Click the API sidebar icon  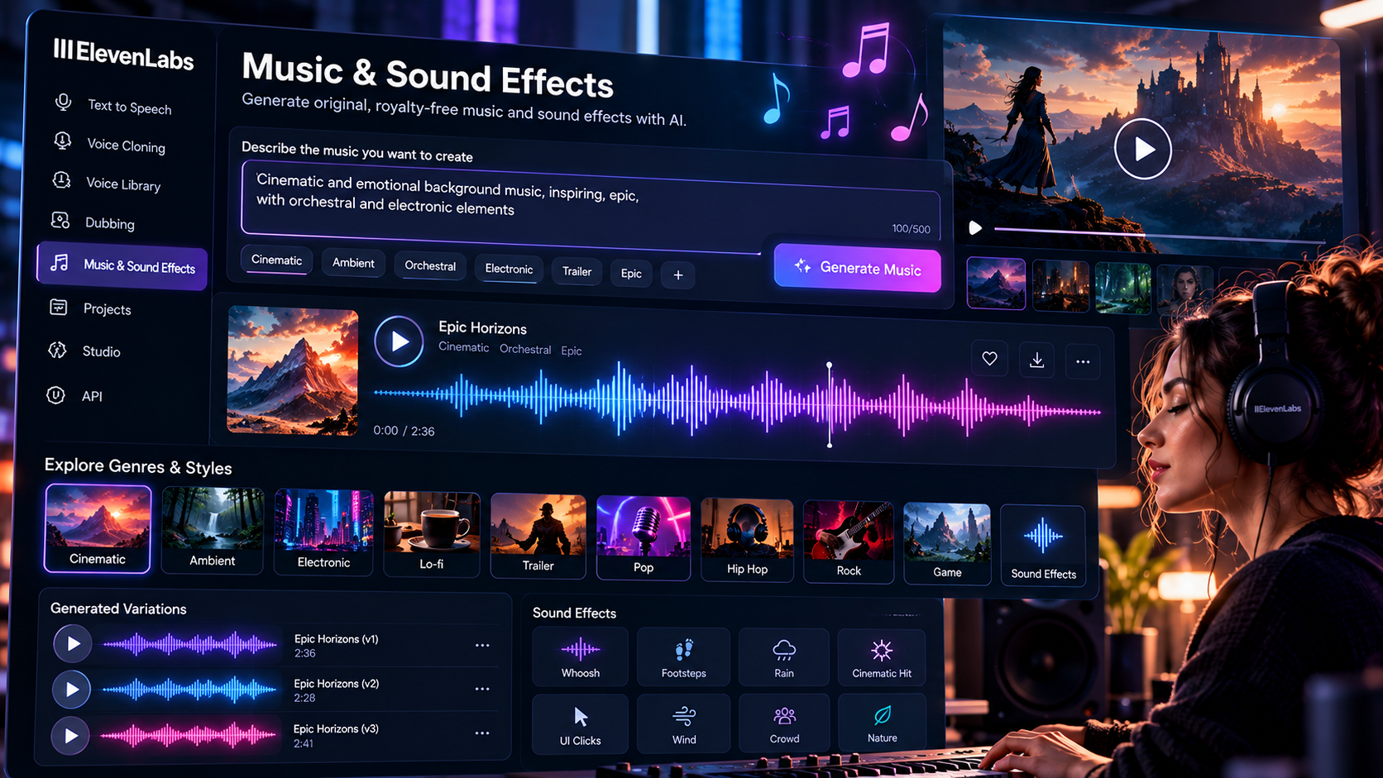pos(55,395)
